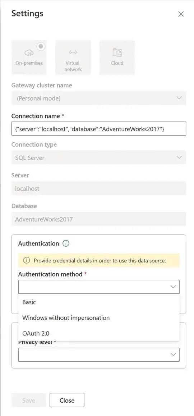Select the On-premises radio button
The height and width of the screenshot is (416, 194).
[41, 46]
